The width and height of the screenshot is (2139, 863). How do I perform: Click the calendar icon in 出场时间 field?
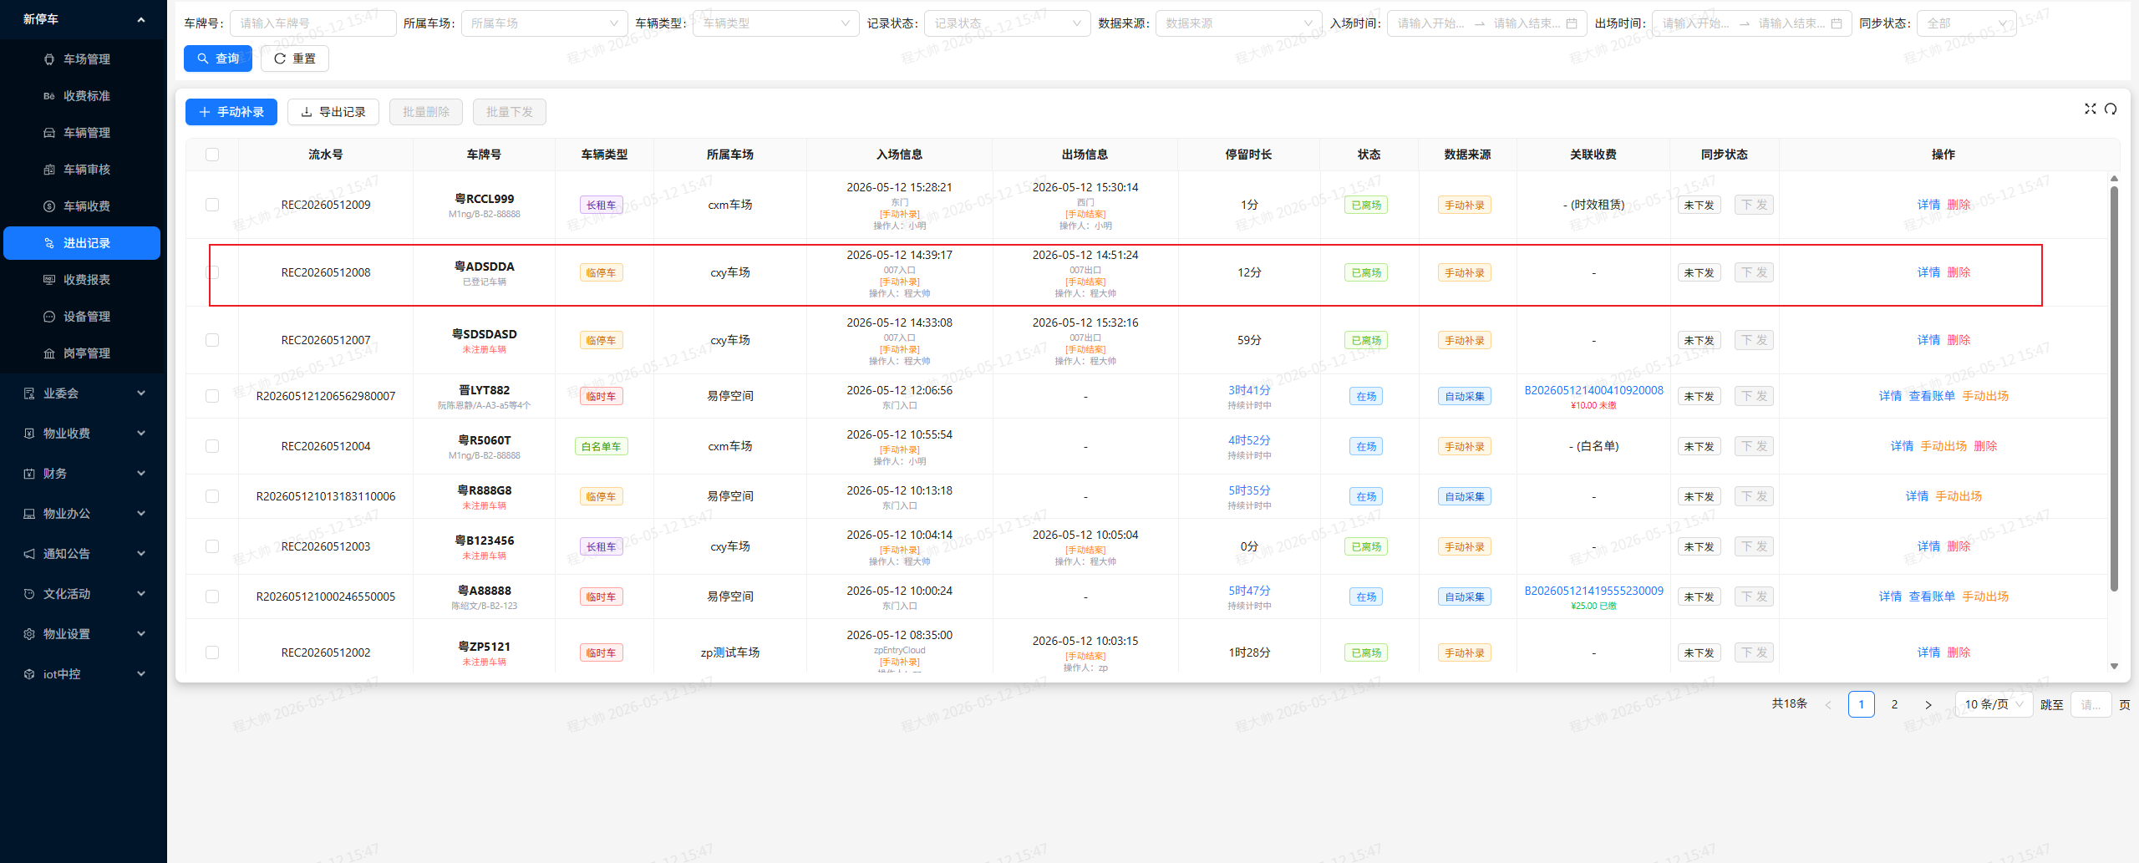click(x=1837, y=23)
